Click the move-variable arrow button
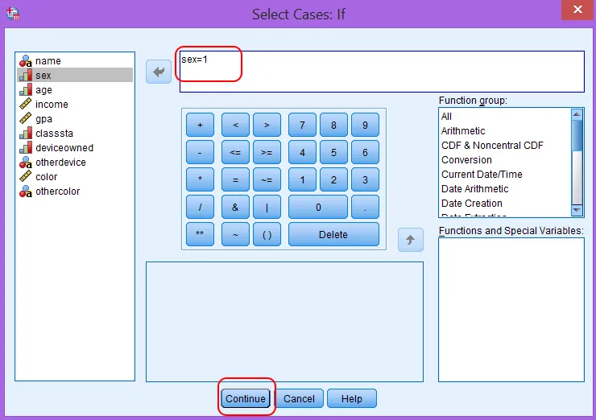This screenshot has width=596, height=420. 159,72
